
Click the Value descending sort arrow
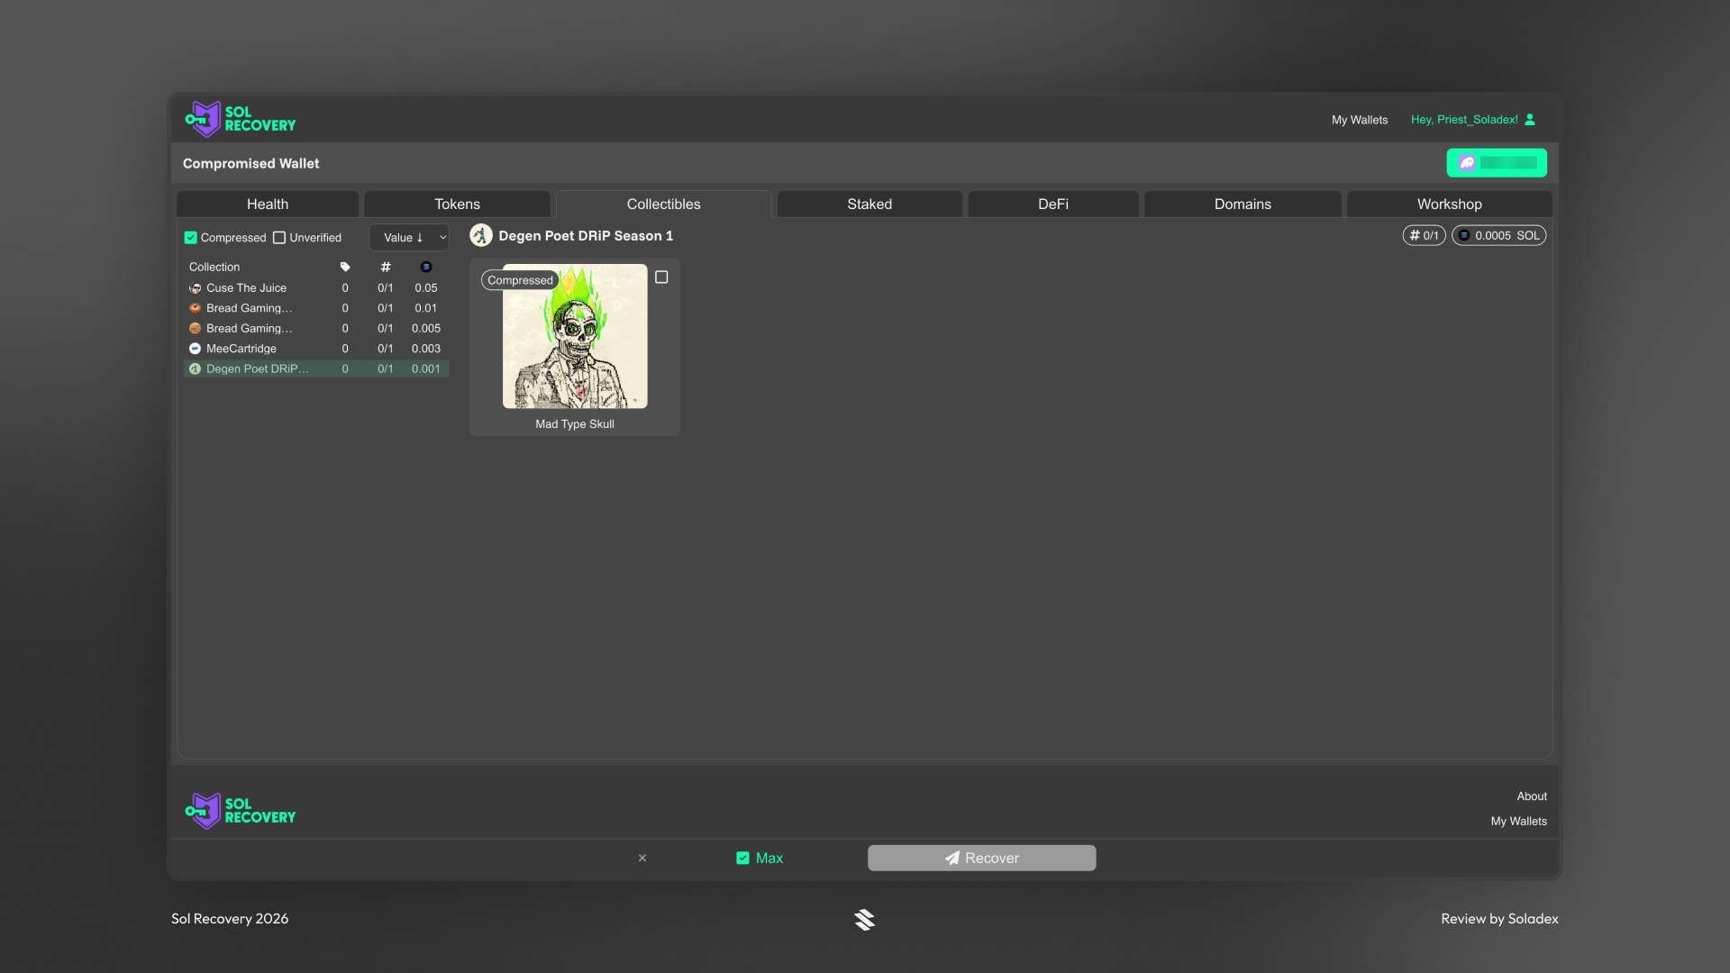(419, 237)
